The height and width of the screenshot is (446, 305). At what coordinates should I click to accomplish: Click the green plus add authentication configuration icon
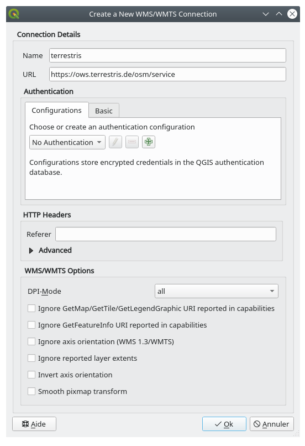coord(149,142)
